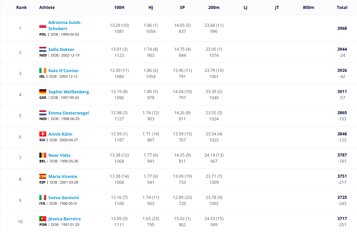Screen dimensions: 357x232
Task: Click the Belgium flag beside Noor Vidts
Action: coord(43,155)
